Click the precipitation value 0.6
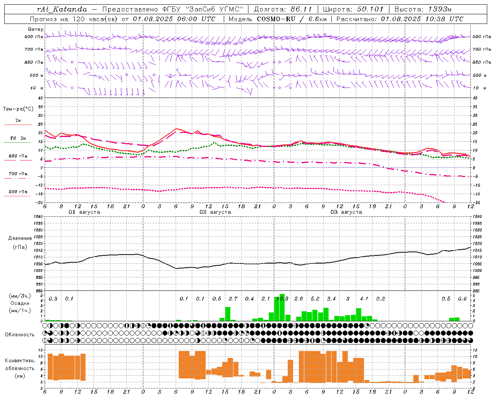493x395 pixels. [x=462, y=299]
